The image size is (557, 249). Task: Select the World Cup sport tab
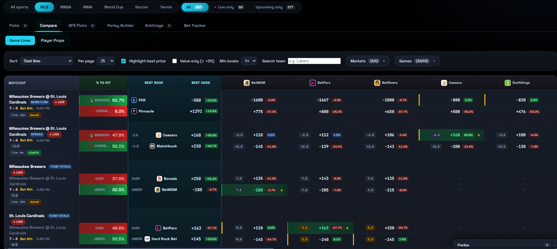(x=114, y=7)
